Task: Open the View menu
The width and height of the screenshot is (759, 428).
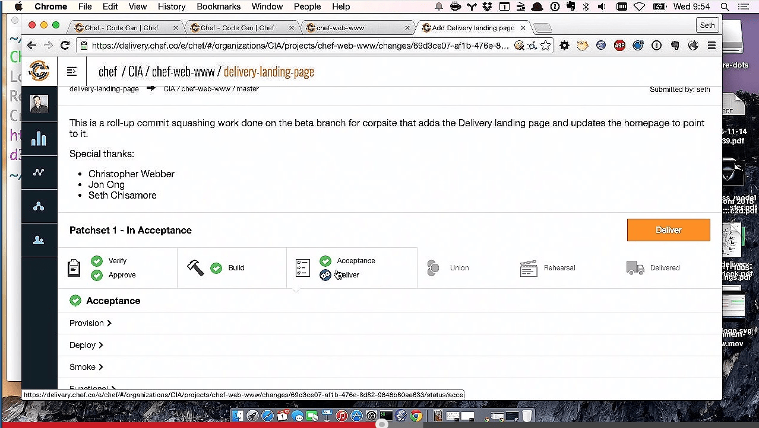Action: pyautogui.click(x=137, y=7)
